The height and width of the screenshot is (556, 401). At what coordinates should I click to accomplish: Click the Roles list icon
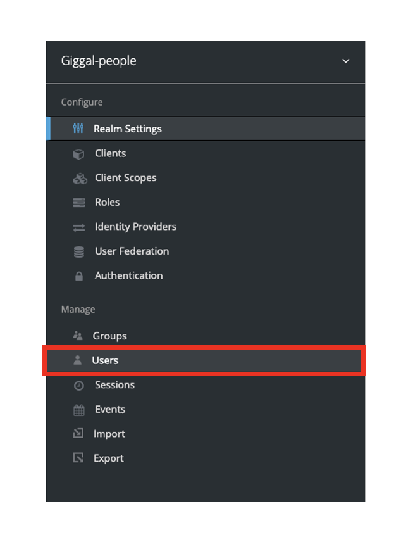(x=78, y=203)
